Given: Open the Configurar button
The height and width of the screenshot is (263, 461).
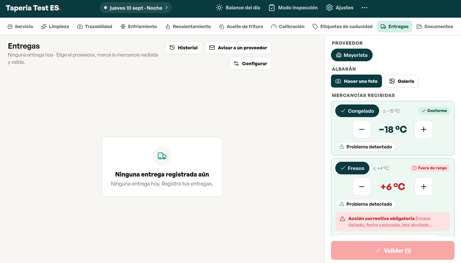Looking at the screenshot, I should point(250,63).
